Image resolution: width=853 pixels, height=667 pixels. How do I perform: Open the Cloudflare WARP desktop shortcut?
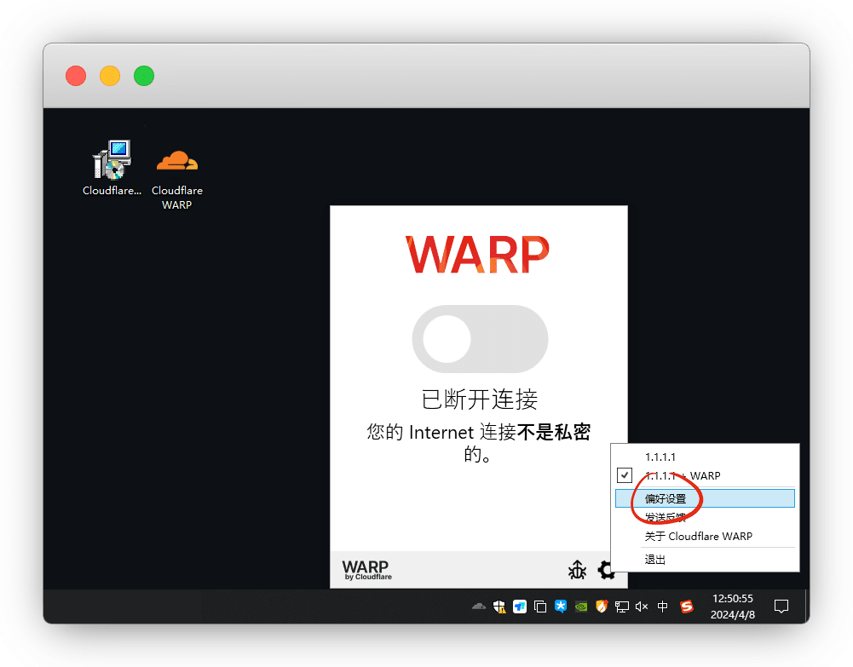(176, 178)
